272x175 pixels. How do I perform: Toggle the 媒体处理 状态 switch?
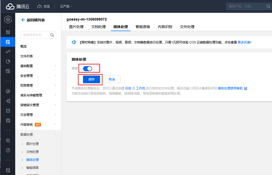[x=88, y=68]
